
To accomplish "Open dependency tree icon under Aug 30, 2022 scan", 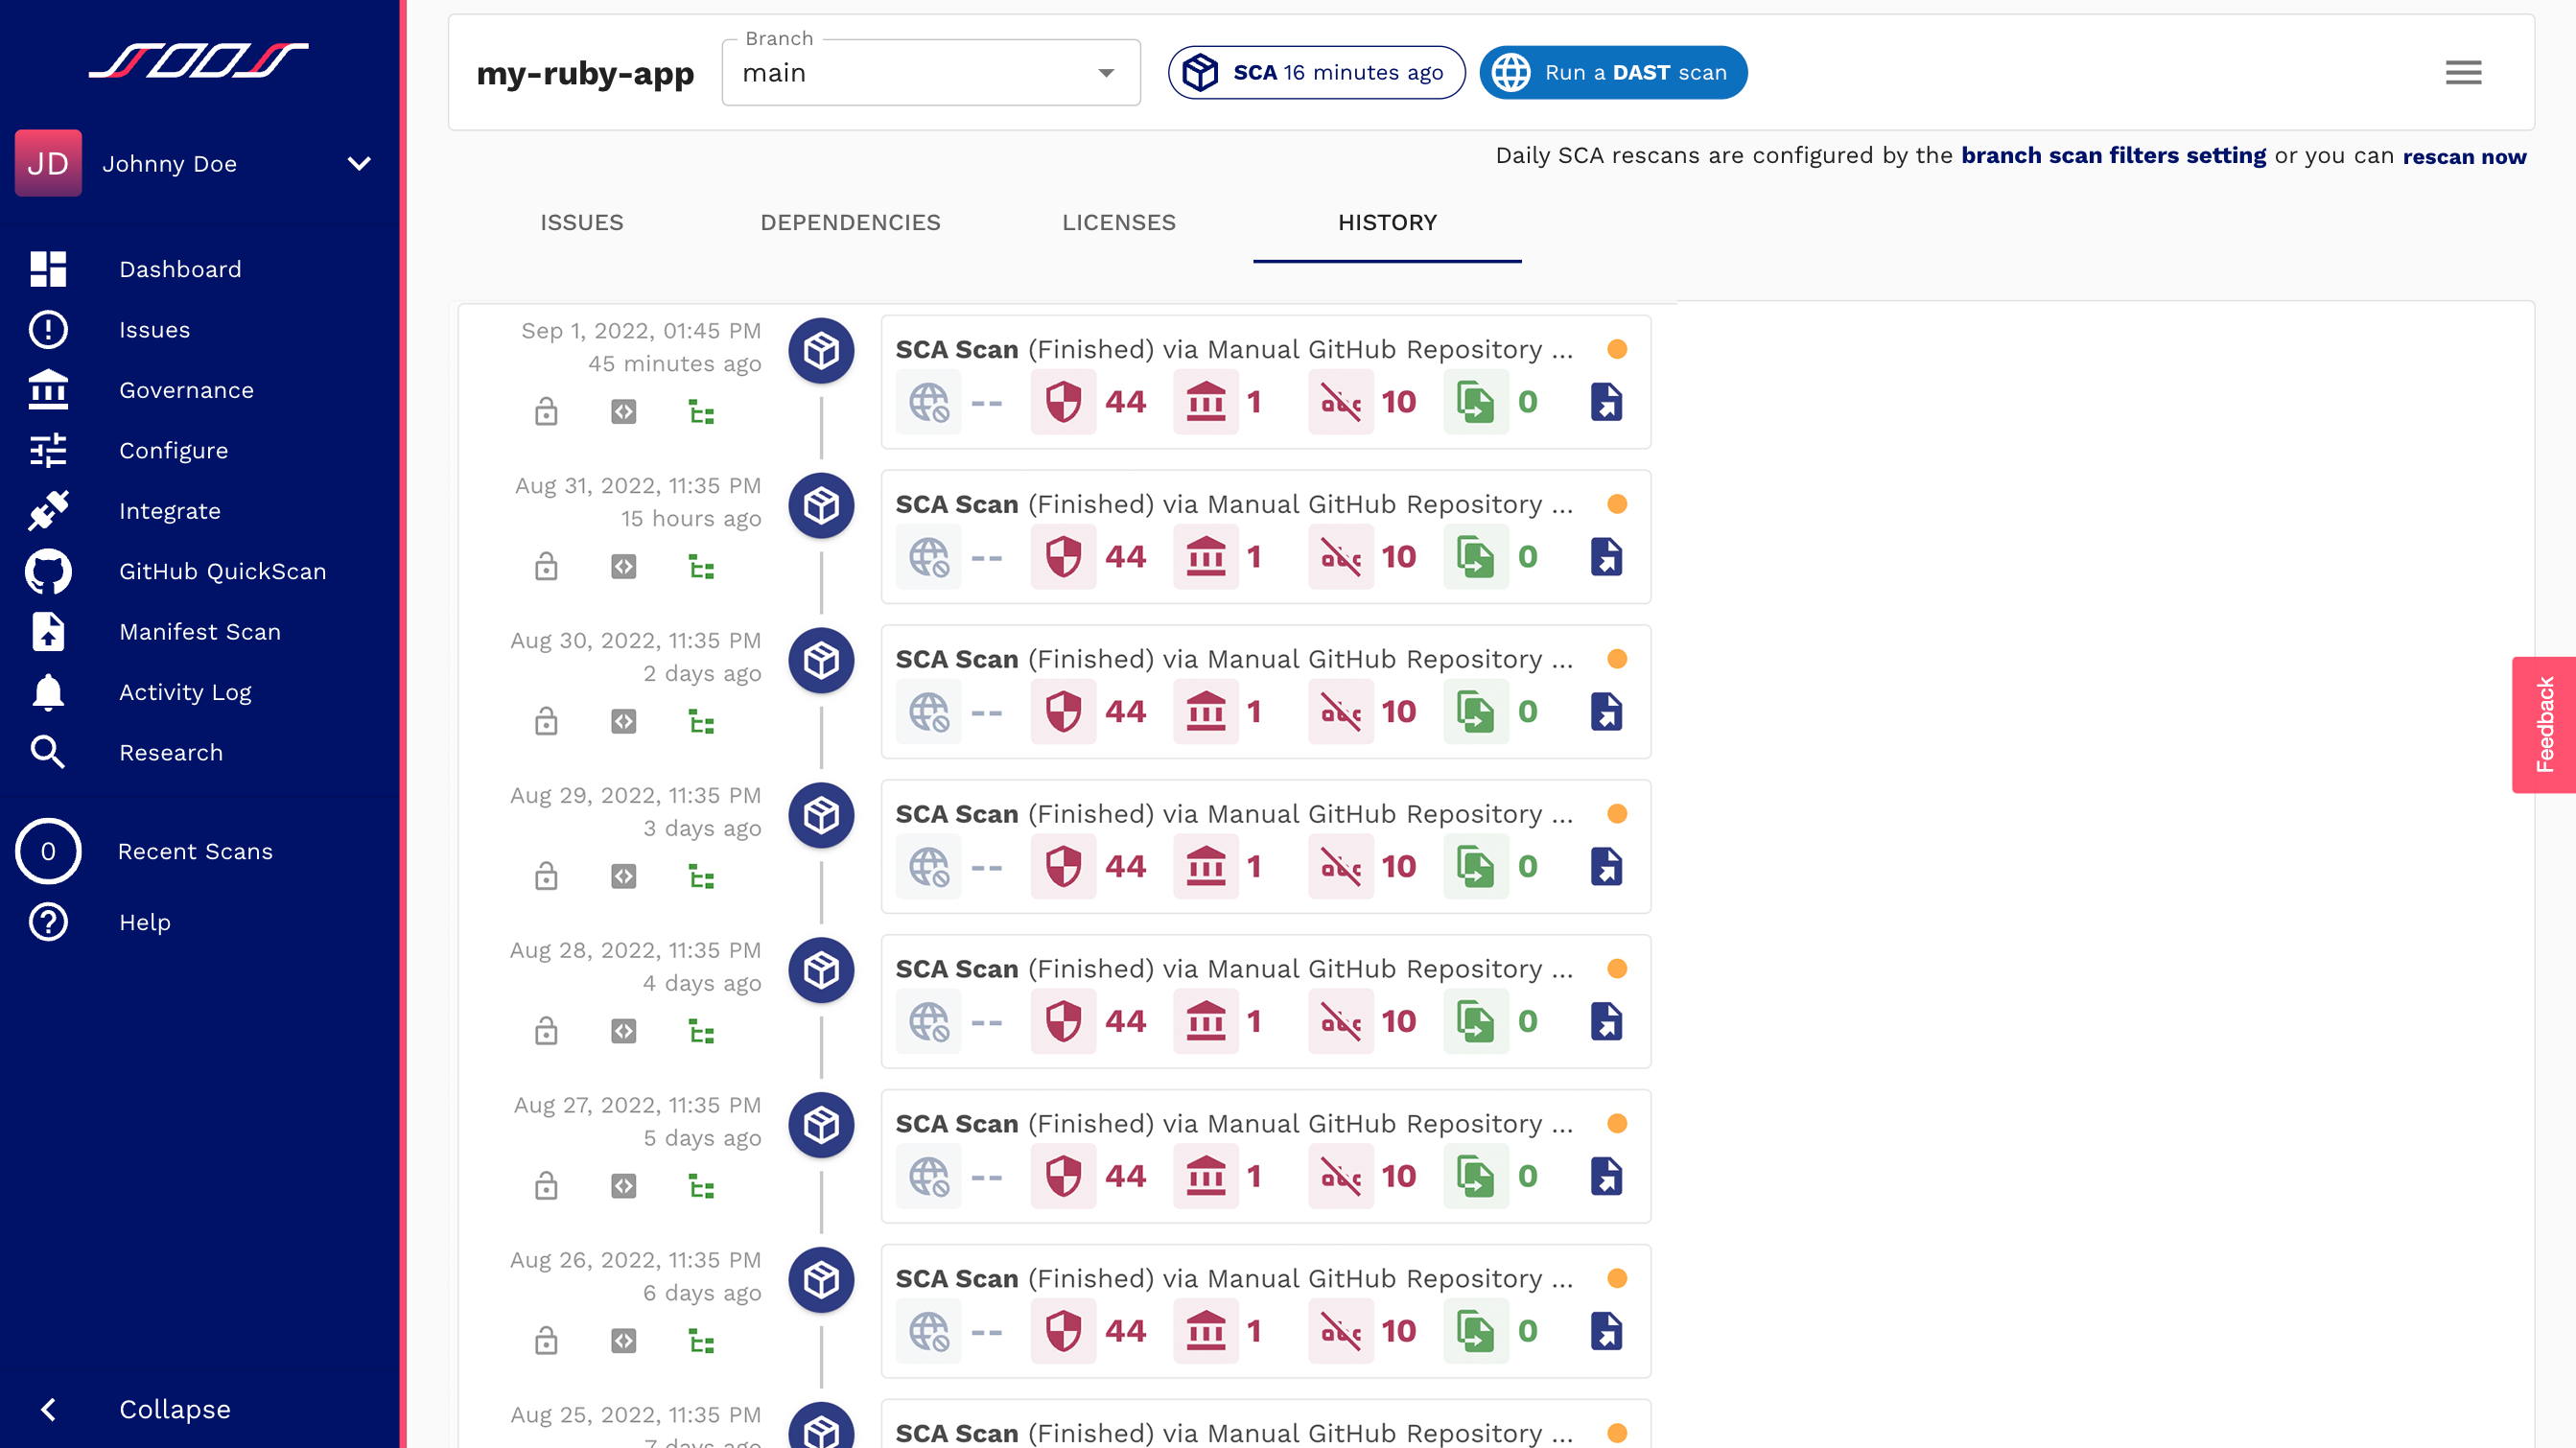I will pyautogui.click(x=702, y=722).
